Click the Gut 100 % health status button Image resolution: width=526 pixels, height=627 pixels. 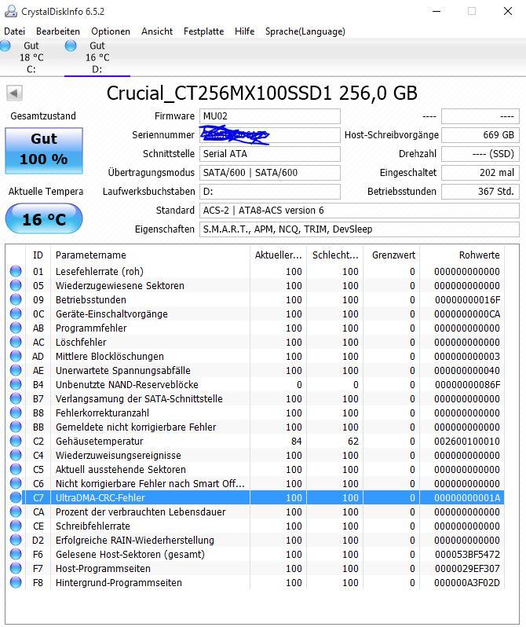point(44,151)
